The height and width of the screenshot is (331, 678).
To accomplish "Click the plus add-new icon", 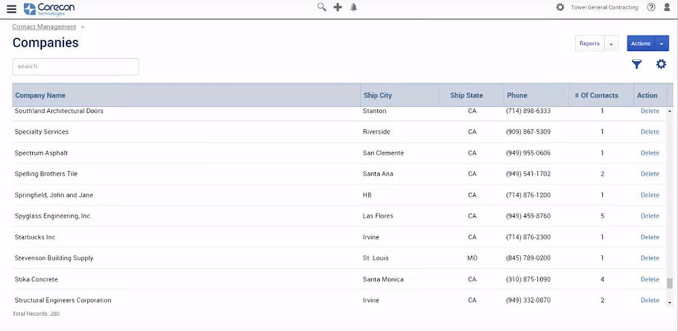I will click(x=338, y=7).
